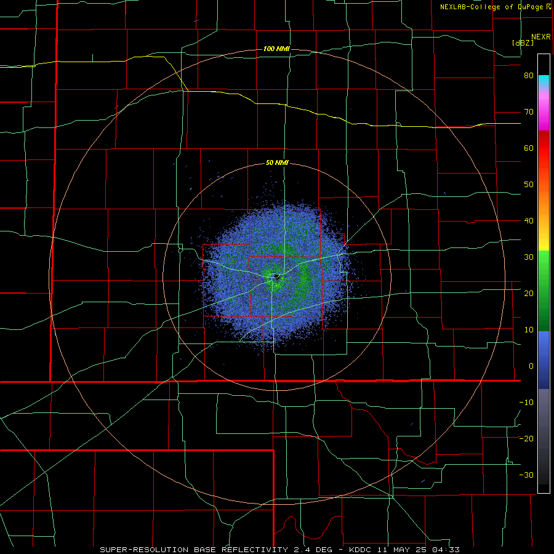Click the 40 dBZ tick label
This screenshot has height=554, width=554.
click(x=529, y=221)
